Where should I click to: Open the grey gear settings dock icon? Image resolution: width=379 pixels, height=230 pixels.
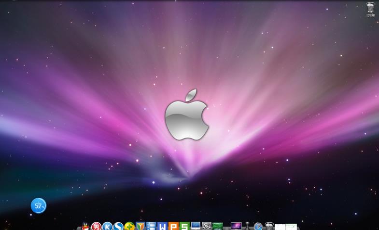(207, 226)
